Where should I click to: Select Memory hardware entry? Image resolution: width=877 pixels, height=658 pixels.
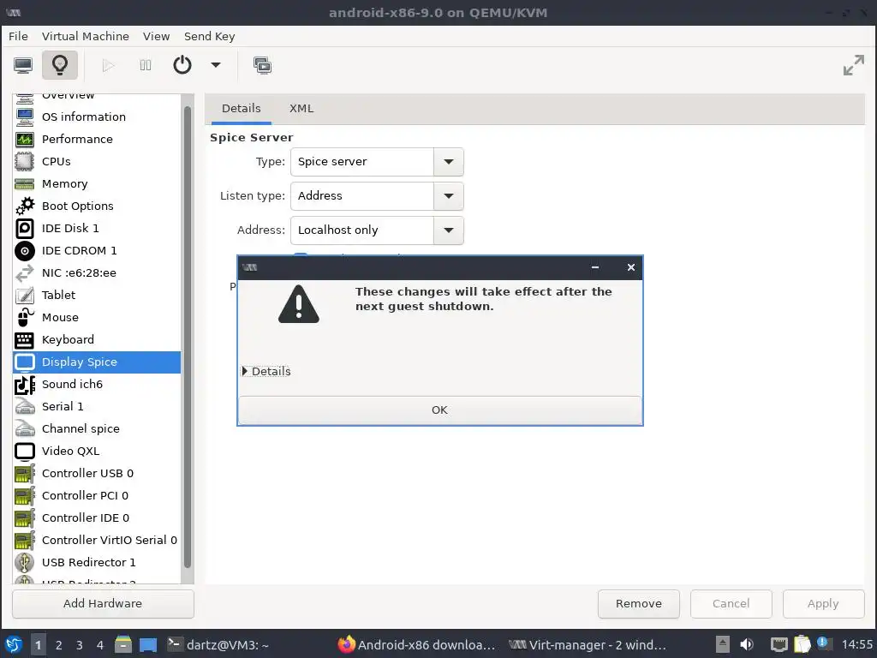click(97, 184)
